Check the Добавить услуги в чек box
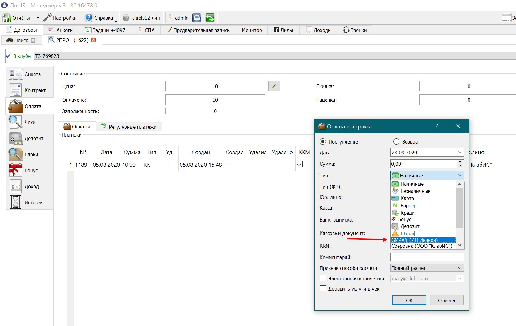Image resolution: width=516 pixels, height=326 pixels. (x=323, y=288)
